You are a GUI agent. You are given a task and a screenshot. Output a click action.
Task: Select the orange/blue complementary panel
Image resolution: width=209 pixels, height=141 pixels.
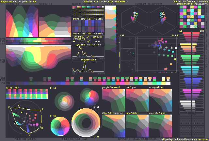160,100
